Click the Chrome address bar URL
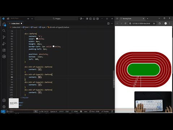 141,23
